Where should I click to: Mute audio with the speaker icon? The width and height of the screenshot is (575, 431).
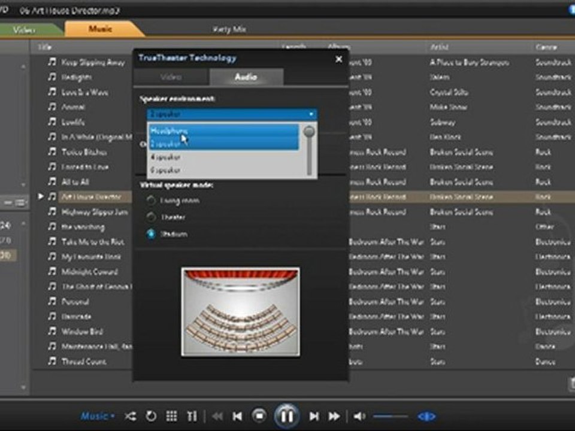(359, 416)
